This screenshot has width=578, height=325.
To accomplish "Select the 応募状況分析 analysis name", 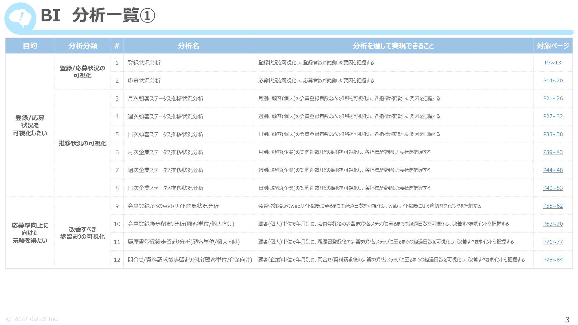I will click(144, 81).
